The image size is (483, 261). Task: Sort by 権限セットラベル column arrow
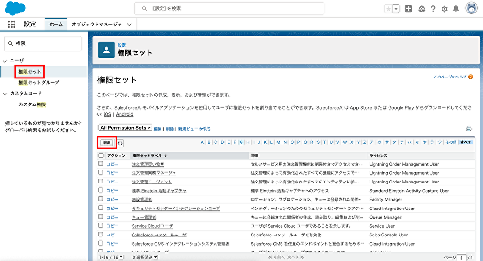(165, 156)
